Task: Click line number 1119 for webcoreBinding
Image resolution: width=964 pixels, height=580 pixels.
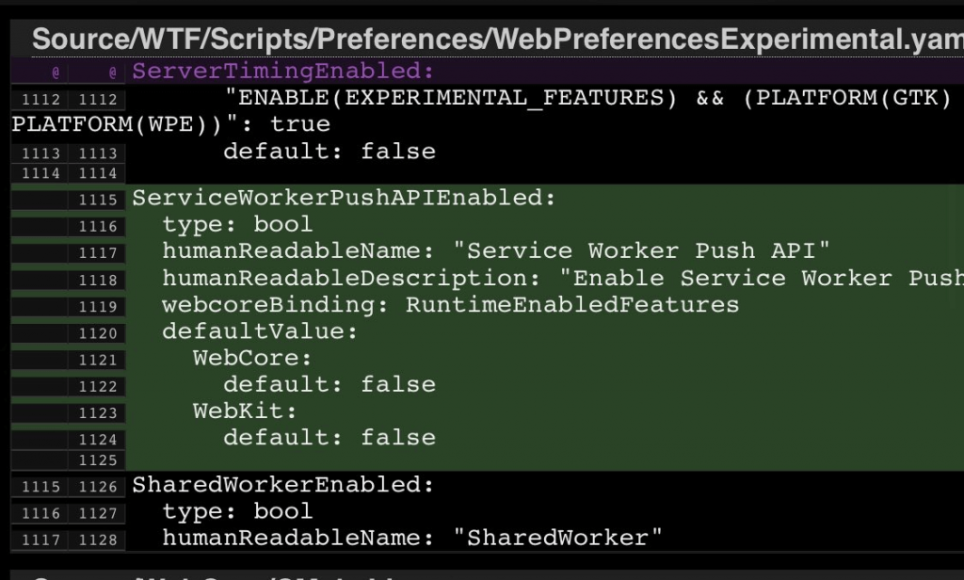Action: (x=97, y=306)
